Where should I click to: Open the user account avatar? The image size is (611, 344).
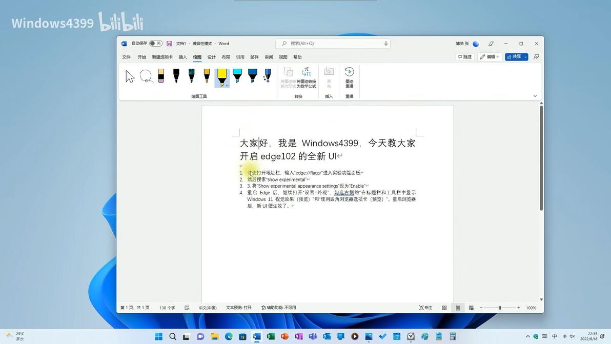point(476,44)
